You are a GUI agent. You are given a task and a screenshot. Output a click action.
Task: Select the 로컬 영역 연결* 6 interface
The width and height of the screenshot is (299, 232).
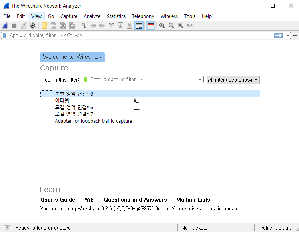coord(150,107)
